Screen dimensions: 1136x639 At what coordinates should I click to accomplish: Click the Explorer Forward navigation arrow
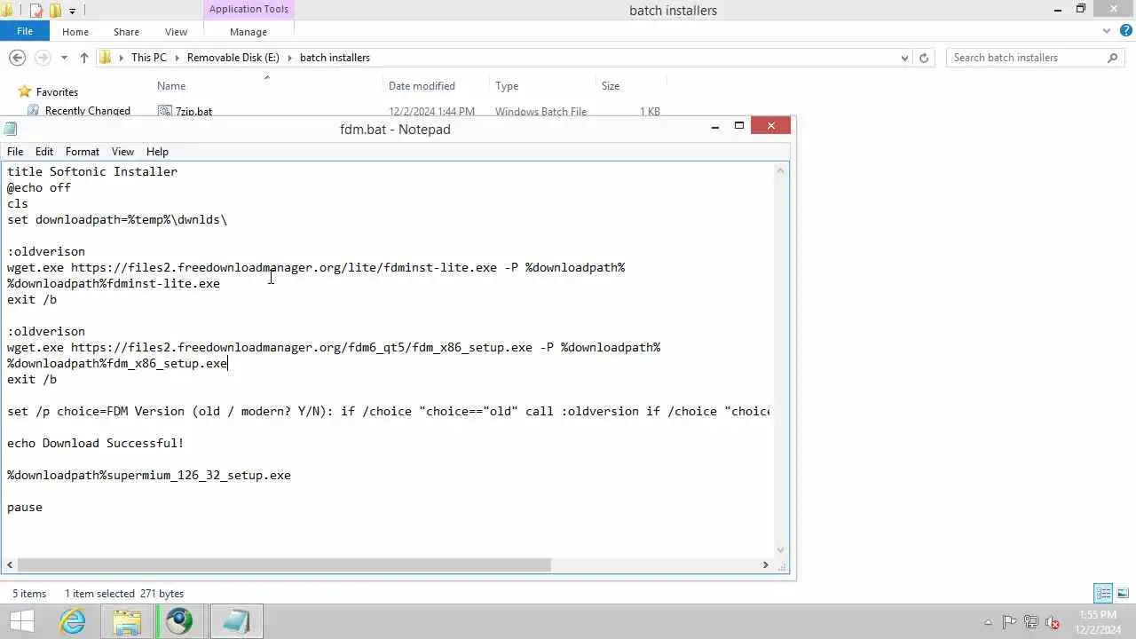(42, 58)
